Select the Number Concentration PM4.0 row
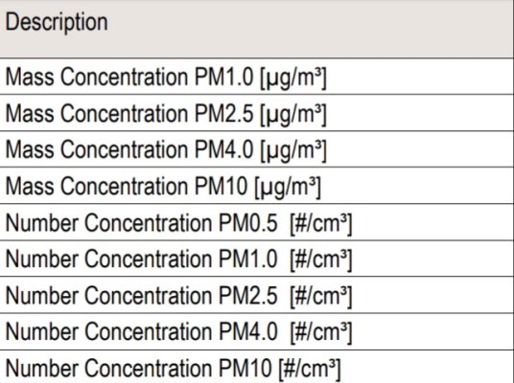Image resolution: width=514 pixels, height=383 pixels. pos(257,331)
